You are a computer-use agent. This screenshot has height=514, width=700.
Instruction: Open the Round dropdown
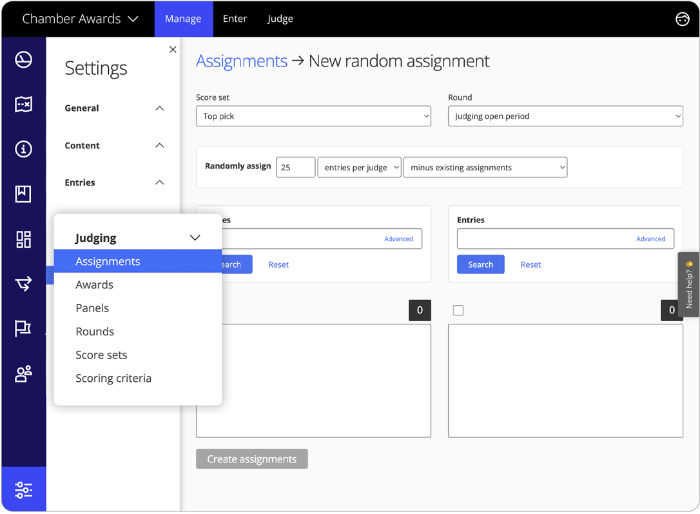click(565, 116)
